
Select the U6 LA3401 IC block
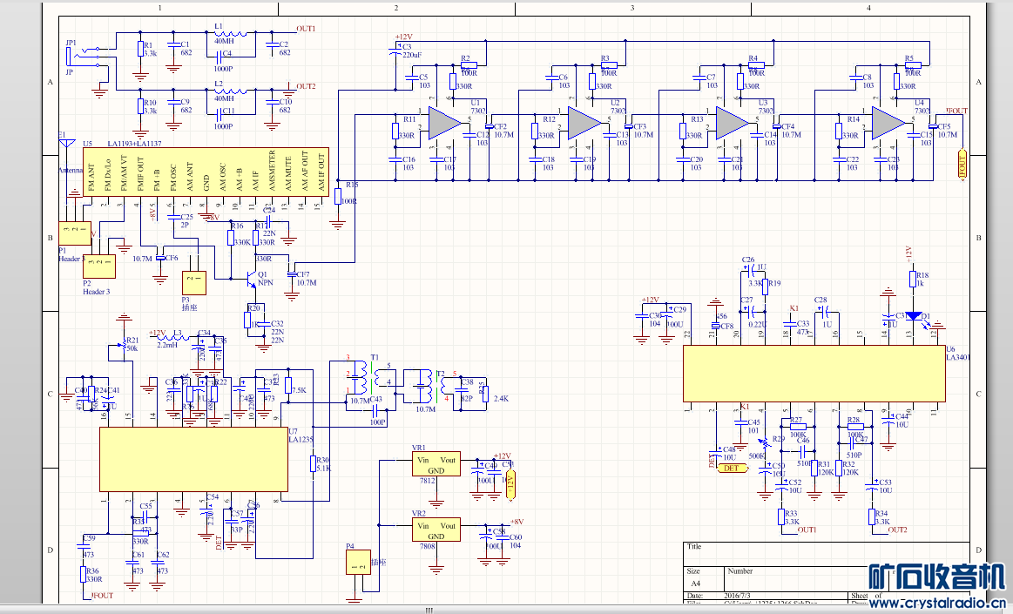click(814, 373)
